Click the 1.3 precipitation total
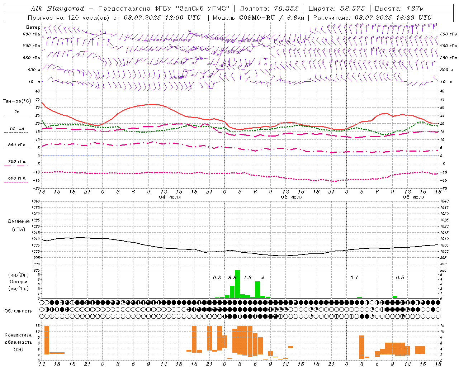 (x=247, y=278)
